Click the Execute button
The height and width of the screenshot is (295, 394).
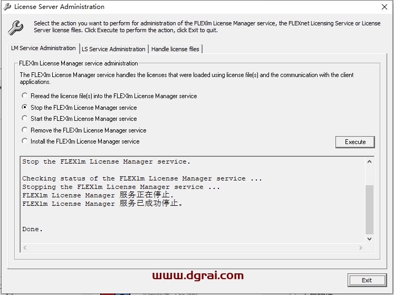click(355, 142)
